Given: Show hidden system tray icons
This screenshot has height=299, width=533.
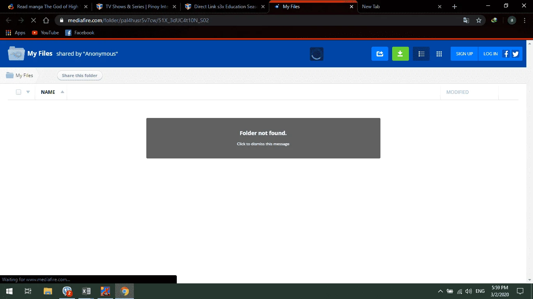Looking at the screenshot, I should click(441, 291).
